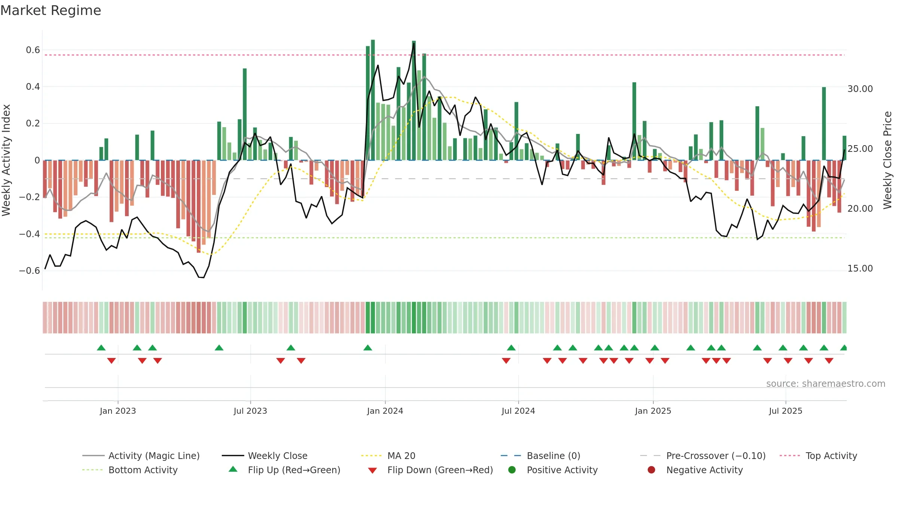The height and width of the screenshot is (505, 898).
Task: Click the Jan 2023 x-axis label
Action: click(118, 411)
